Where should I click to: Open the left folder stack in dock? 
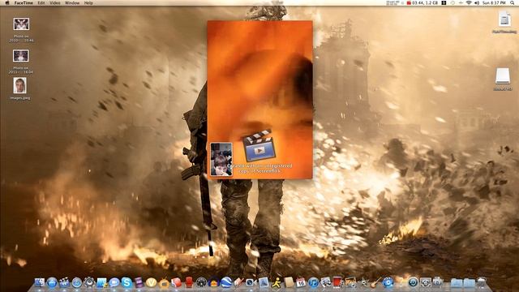tap(457, 282)
